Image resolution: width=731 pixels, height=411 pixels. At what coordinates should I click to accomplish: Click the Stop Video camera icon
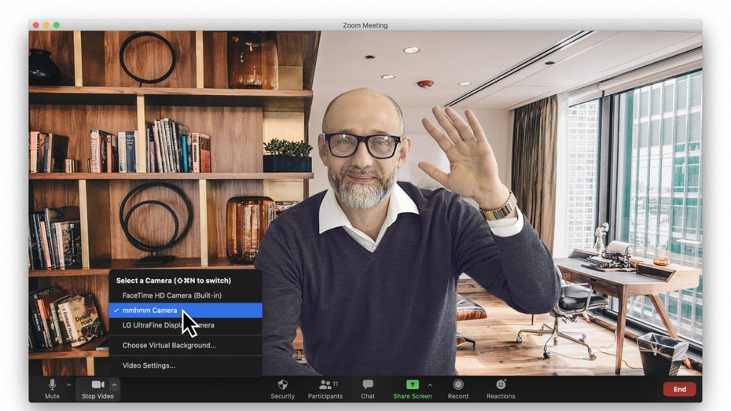(x=98, y=385)
